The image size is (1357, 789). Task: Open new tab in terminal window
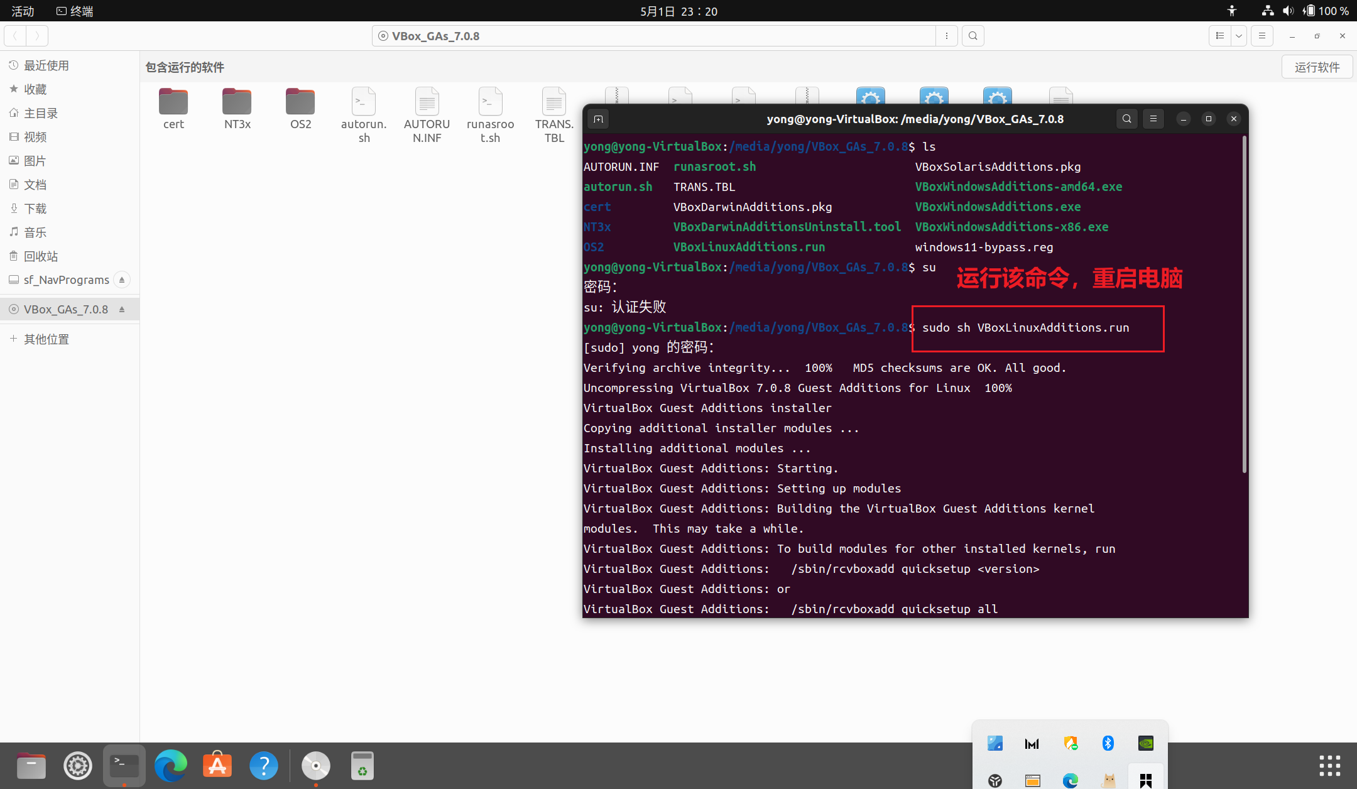pyautogui.click(x=598, y=119)
